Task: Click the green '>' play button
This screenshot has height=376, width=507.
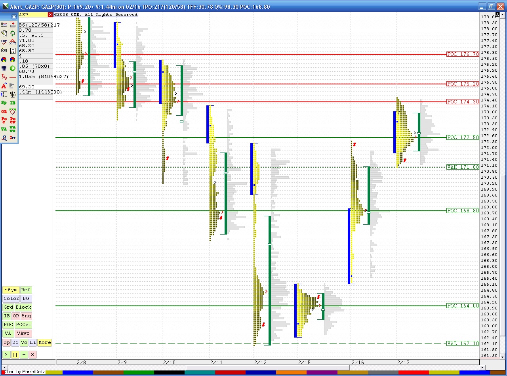Action: (7, 354)
